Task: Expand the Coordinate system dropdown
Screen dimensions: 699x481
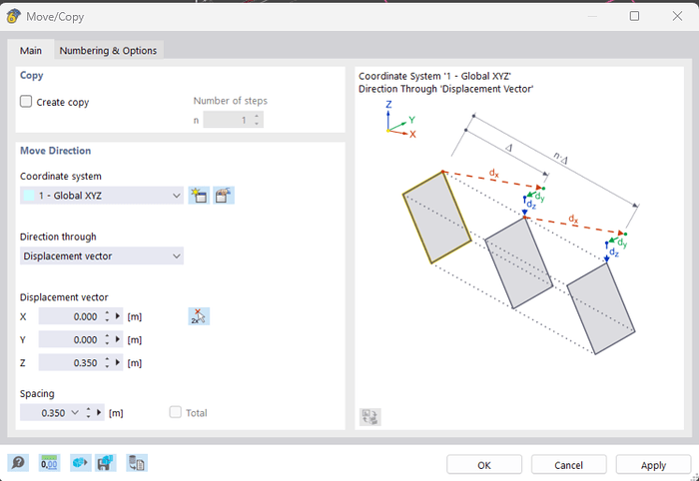Action: [176, 196]
